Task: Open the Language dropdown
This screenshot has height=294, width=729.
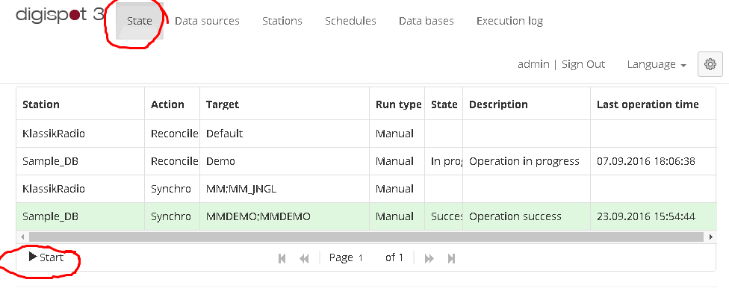Action: pyautogui.click(x=657, y=65)
